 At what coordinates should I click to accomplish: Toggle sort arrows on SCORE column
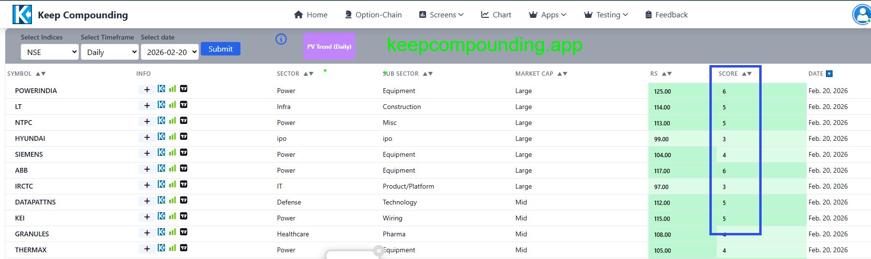point(747,74)
